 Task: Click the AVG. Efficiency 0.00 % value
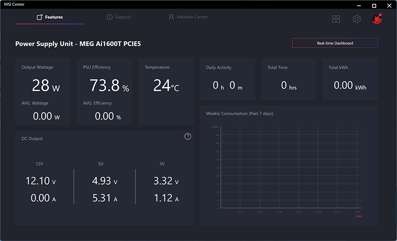tap(108, 117)
